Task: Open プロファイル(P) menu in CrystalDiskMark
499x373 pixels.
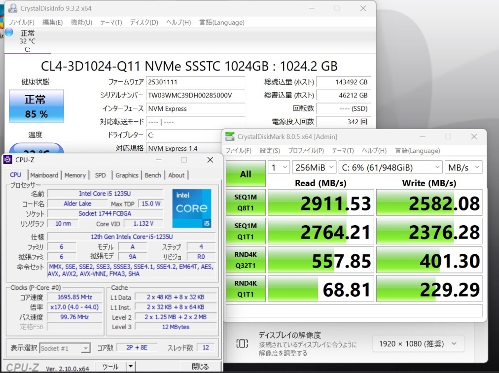Action: [306, 150]
